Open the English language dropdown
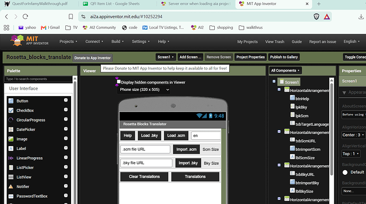The width and height of the screenshot is (366, 204). click(352, 41)
